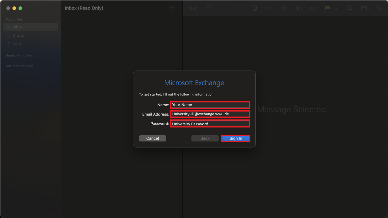Click the orange Flag icon
This screenshot has width=388, height=218.
[x=327, y=8]
